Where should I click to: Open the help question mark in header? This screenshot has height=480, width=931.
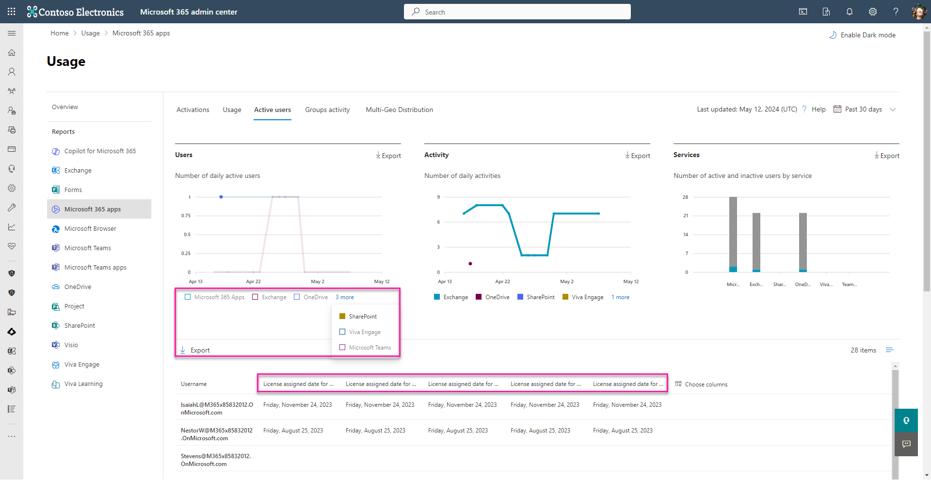coord(896,12)
